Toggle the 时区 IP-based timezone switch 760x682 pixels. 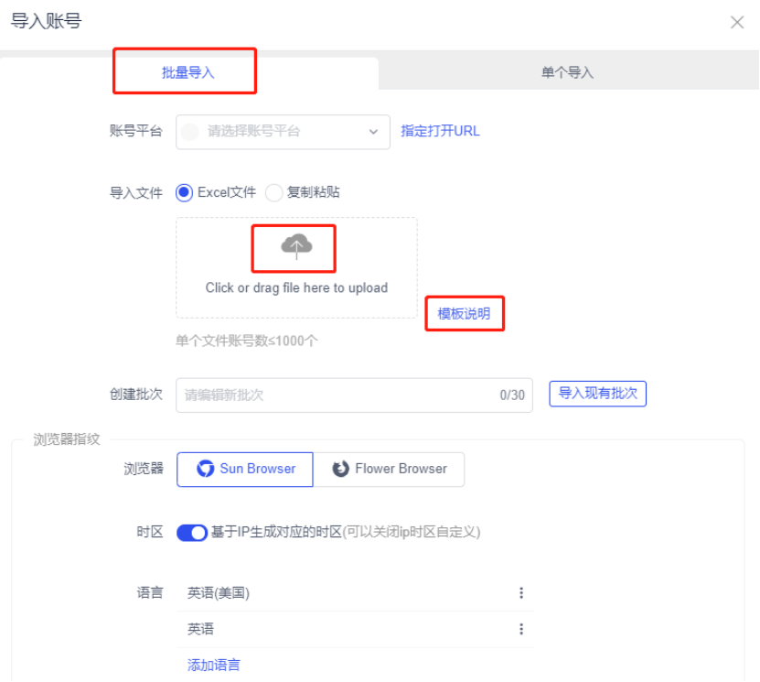tap(192, 533)
